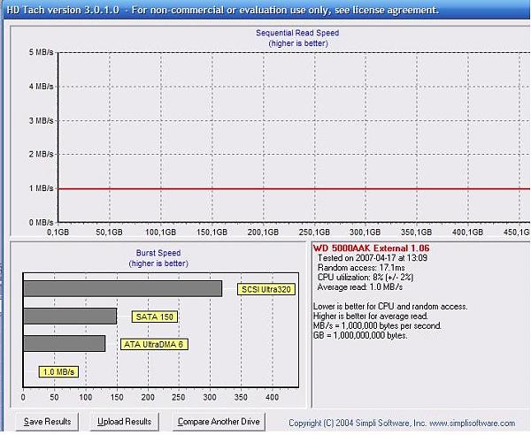Click the ATA UltraDMA 6 gray bar
This screenshot has width=531, height=435.
65,343
